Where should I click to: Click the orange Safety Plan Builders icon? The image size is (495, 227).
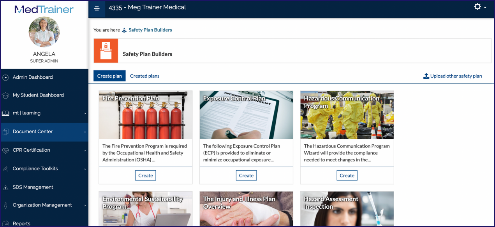click(x=106, y=51)
